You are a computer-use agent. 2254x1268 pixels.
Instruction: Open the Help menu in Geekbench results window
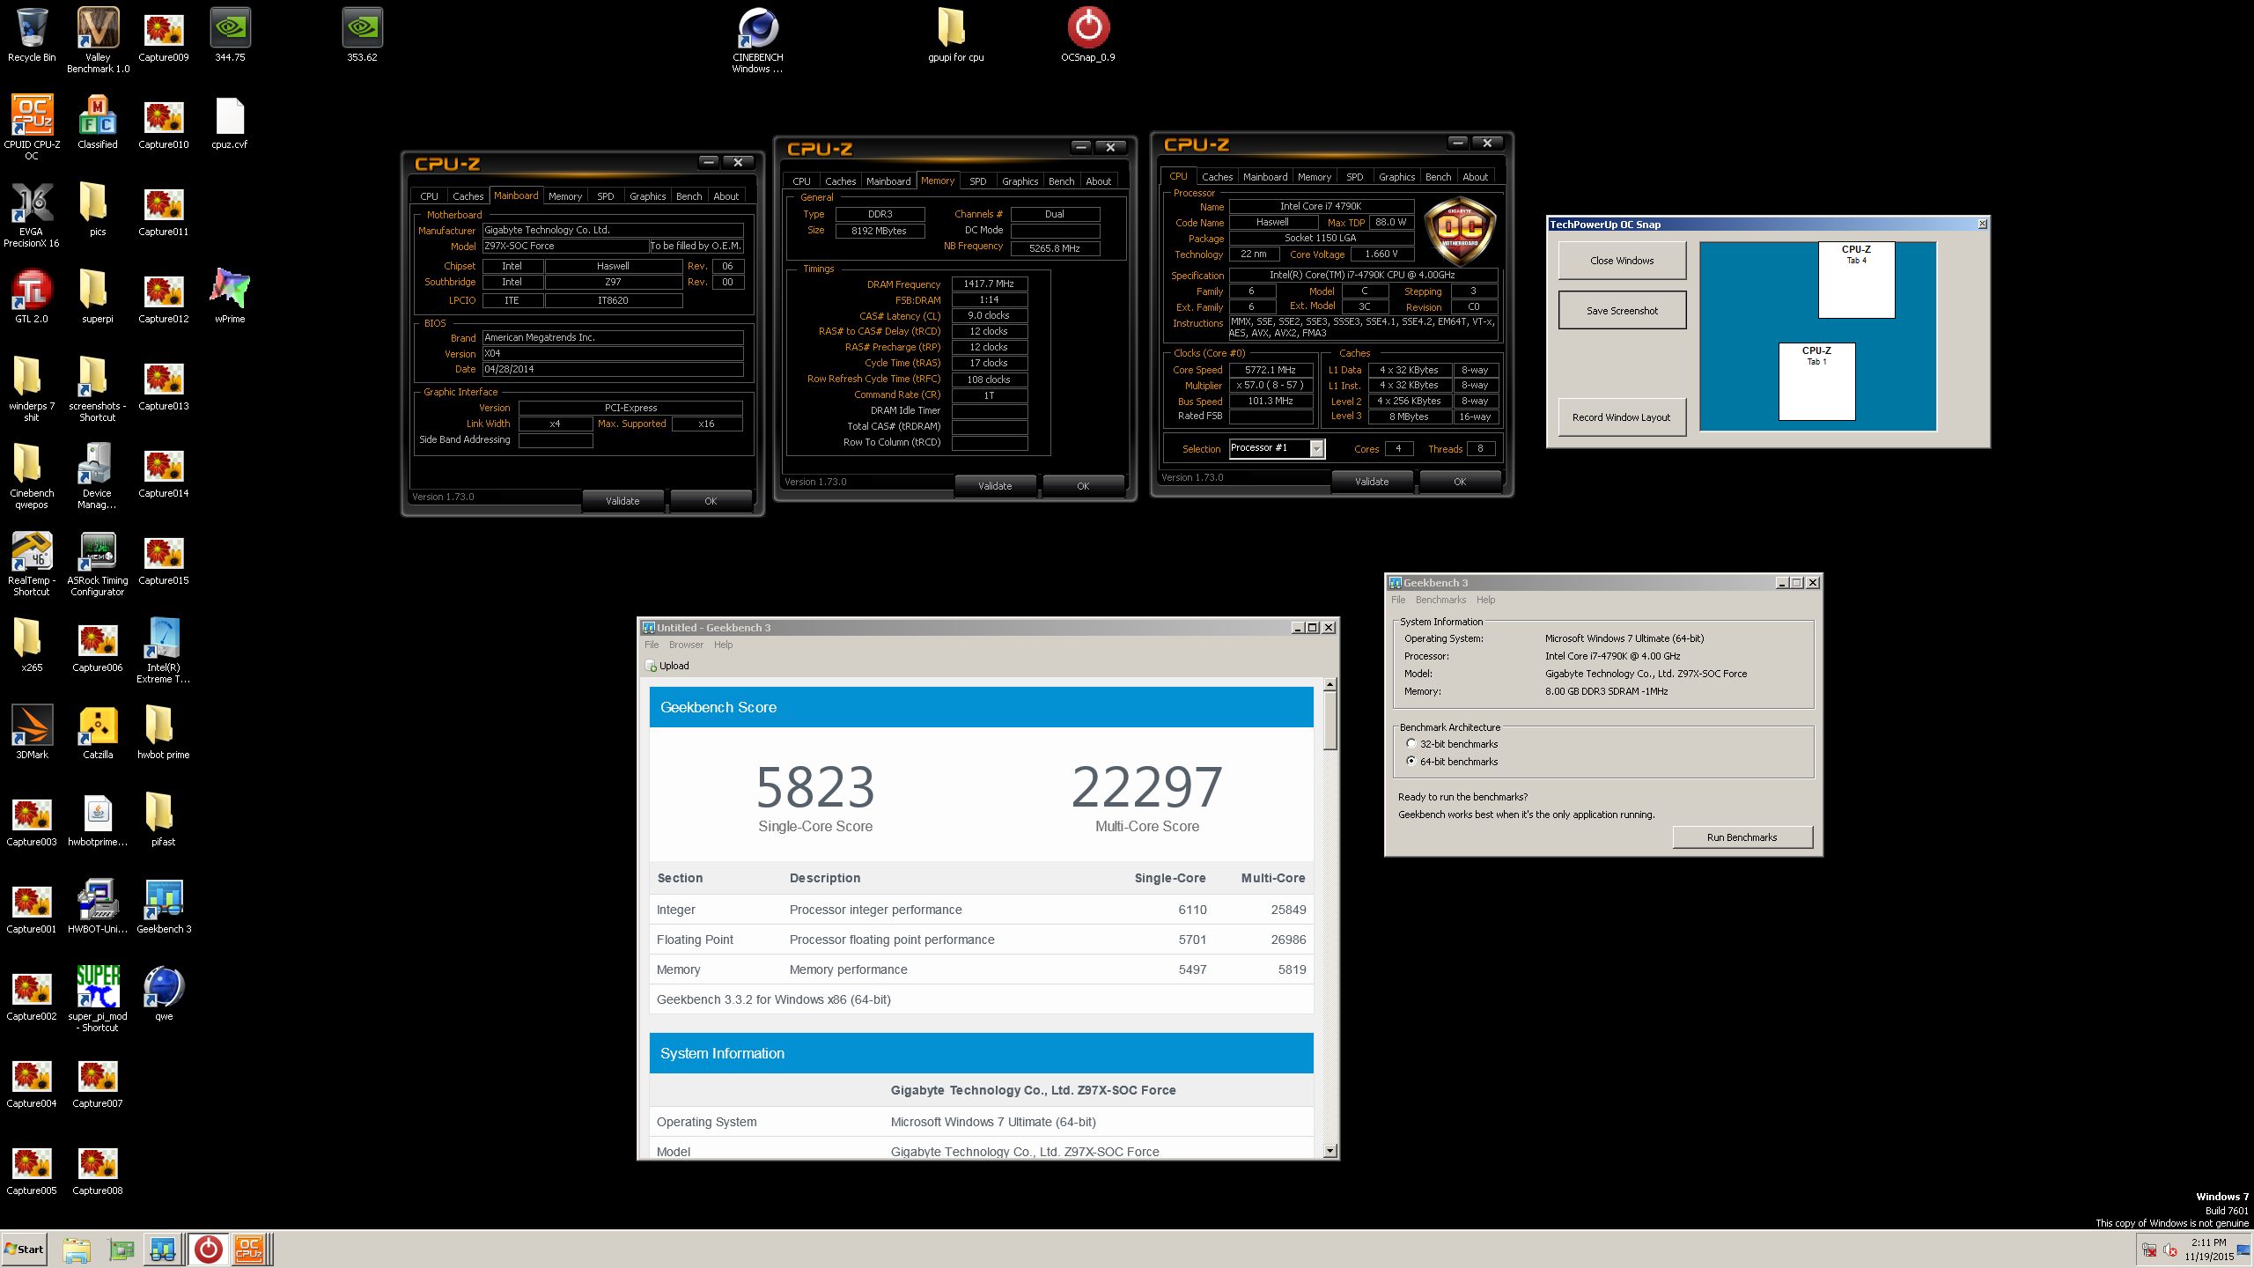tap(723, 645)
